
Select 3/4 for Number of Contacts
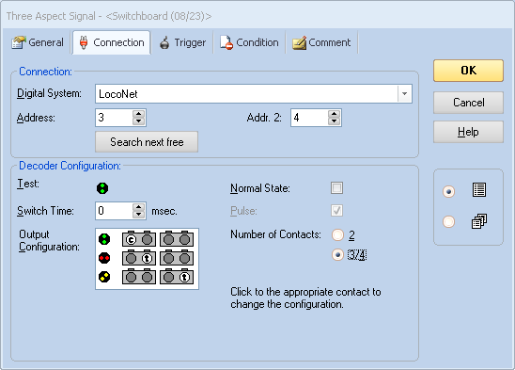(x=337, y=255)
